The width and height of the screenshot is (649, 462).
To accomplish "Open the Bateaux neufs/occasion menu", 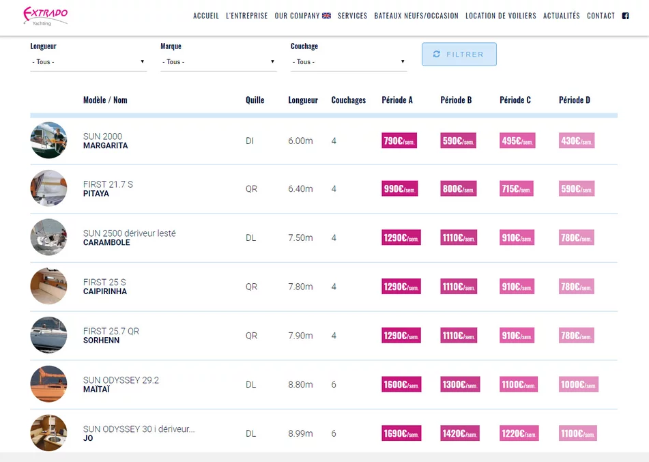I will pos(416,16).
